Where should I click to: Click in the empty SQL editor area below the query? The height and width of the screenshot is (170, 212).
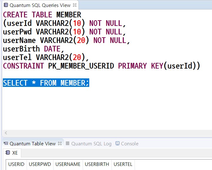click(107, 108)
